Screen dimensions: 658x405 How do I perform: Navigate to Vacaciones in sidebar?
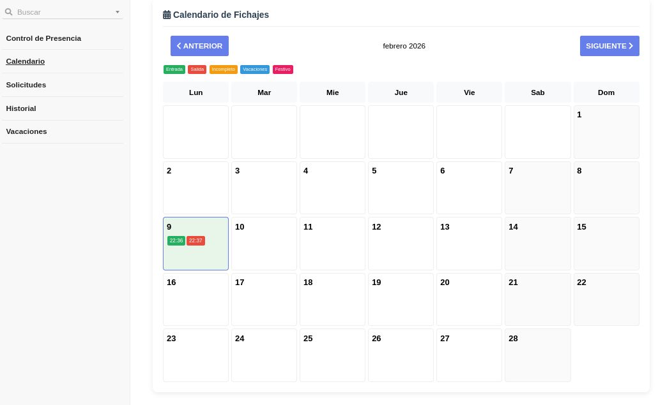click(x=27, y=131)
